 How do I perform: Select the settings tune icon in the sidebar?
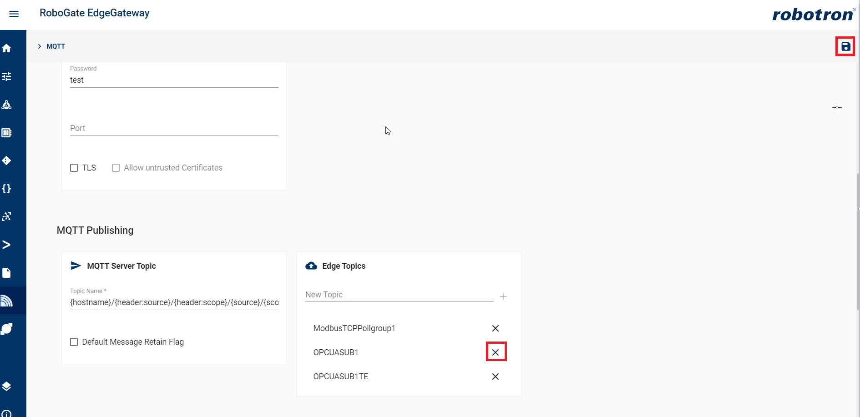[6, 76]
